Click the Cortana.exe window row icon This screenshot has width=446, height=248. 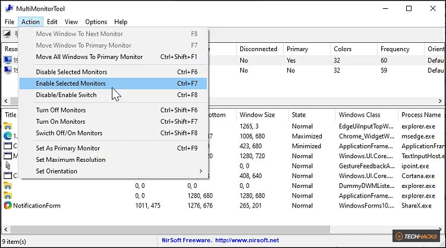point(8,176)
